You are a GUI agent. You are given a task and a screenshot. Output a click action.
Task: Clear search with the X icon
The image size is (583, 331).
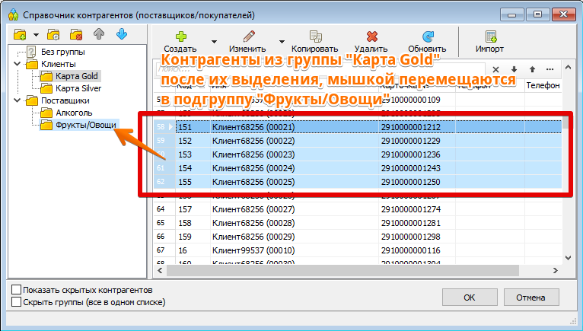495,69
